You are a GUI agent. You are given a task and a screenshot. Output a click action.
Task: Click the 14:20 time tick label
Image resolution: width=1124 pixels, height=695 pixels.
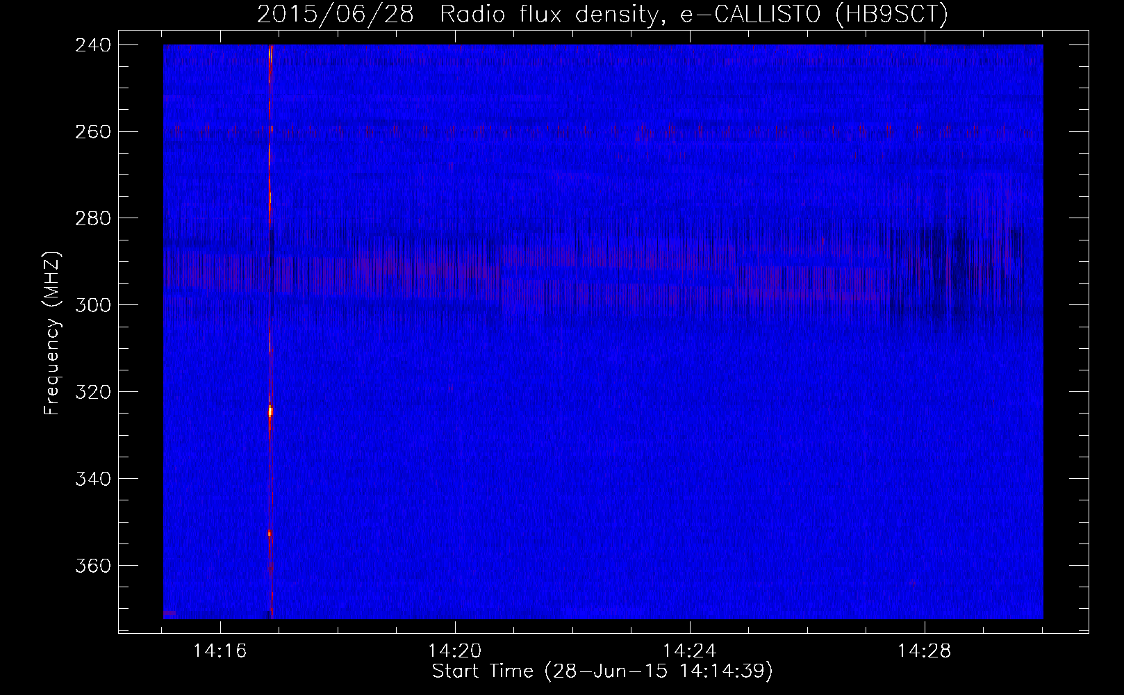coord(455,651)
